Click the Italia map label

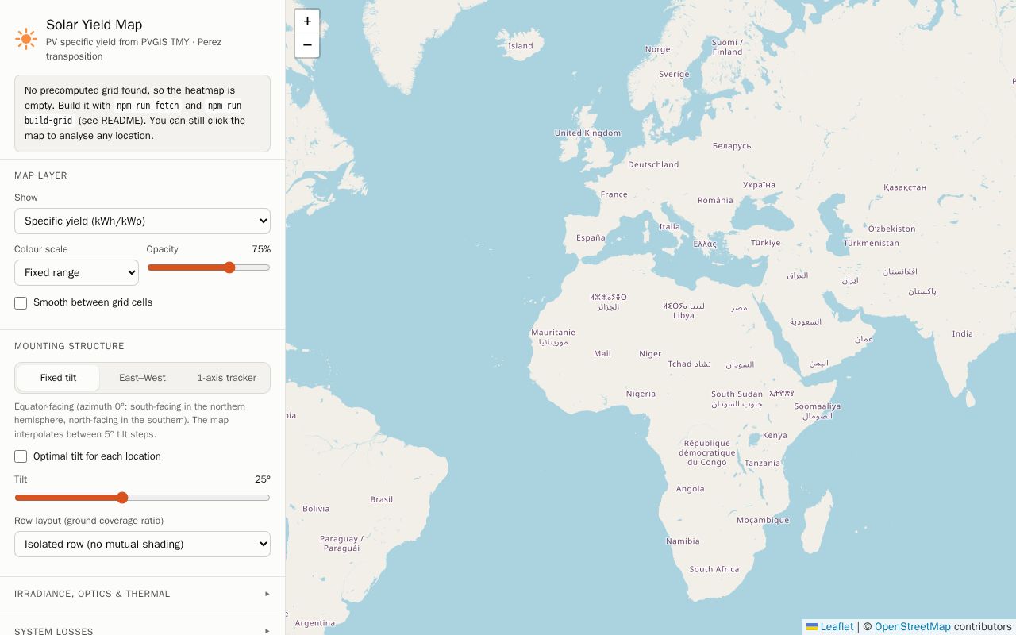pyautogui.click(x=669, y=227)
